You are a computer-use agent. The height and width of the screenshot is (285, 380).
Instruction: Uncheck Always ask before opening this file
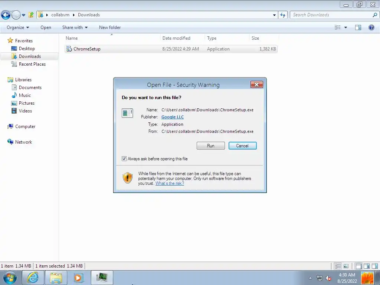[124, 159]
